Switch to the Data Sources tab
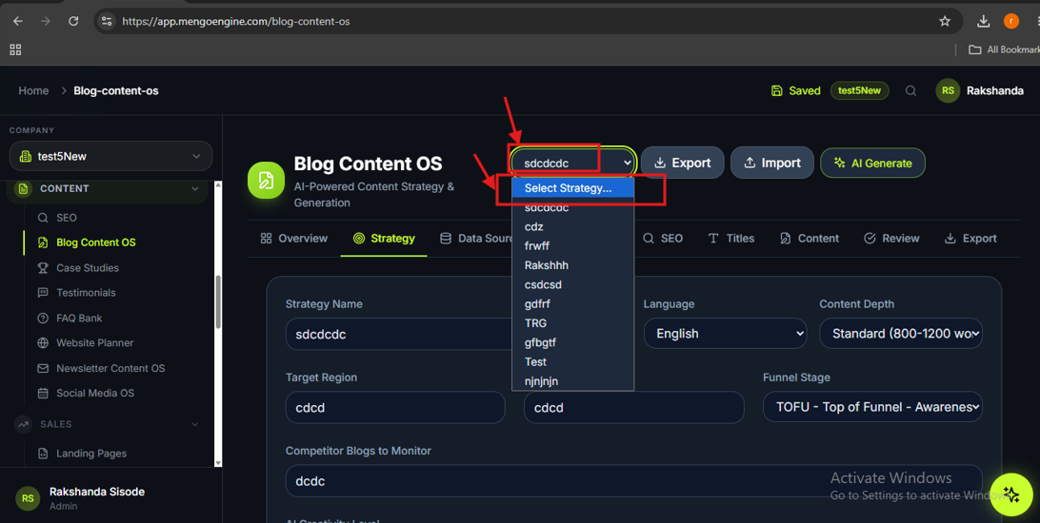 (475, 239)
